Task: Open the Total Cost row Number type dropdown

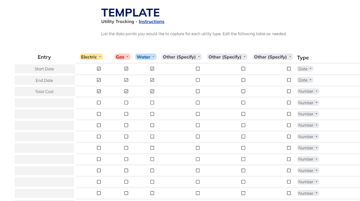Action: click(308, 91)
